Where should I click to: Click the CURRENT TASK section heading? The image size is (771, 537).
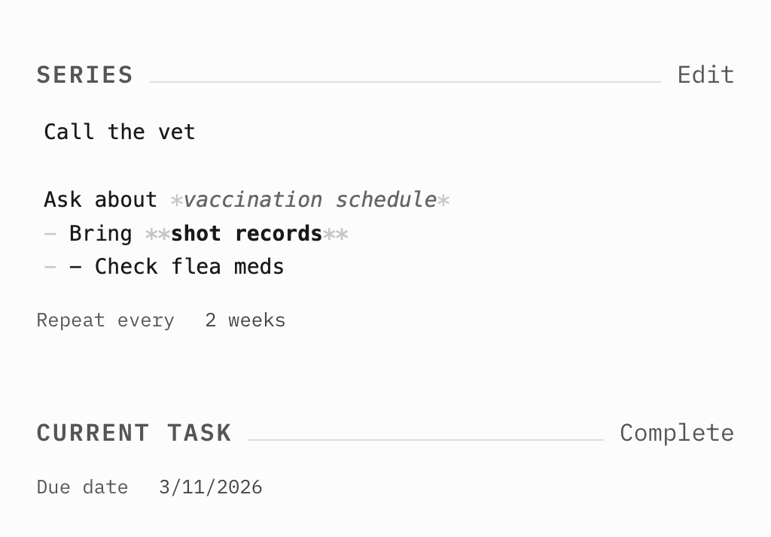click(134, 432)
